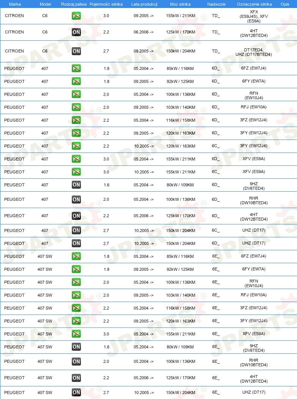Click the 'Moc silnika' column header
This screenshot has height=399, width=297.
coord(180,4)
